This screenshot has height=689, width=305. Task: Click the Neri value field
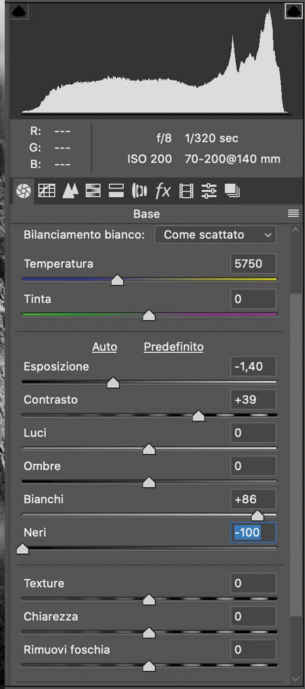(253, 532)
